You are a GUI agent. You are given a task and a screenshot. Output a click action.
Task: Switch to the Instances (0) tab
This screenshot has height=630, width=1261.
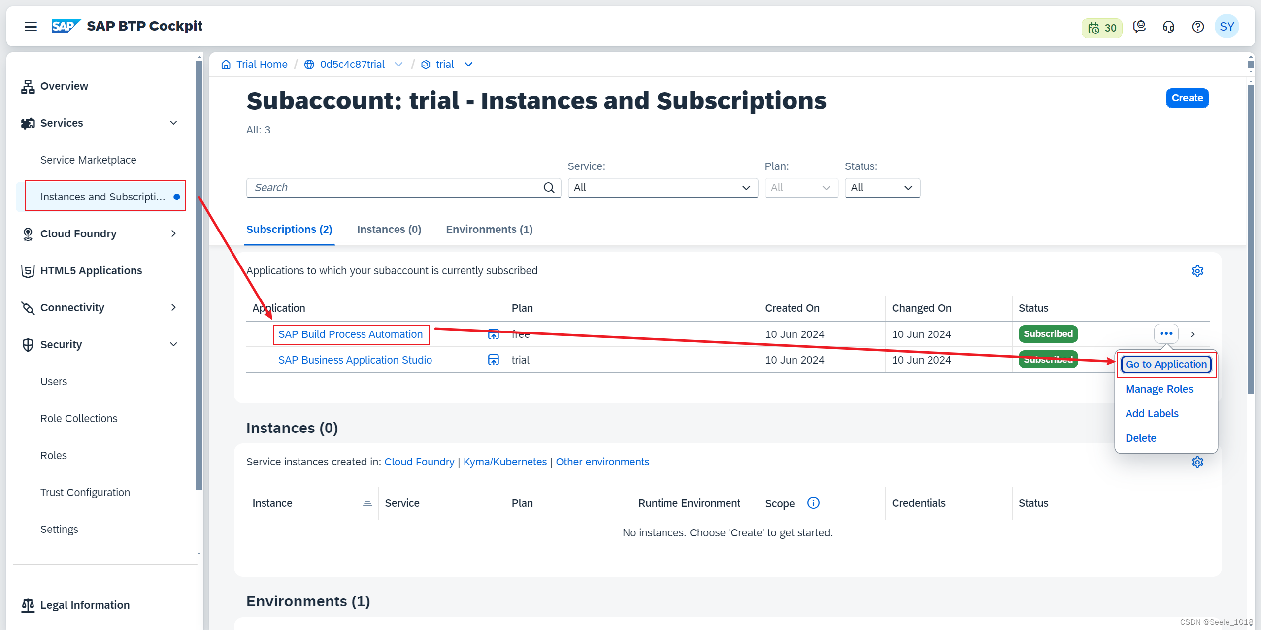[389, 230]
